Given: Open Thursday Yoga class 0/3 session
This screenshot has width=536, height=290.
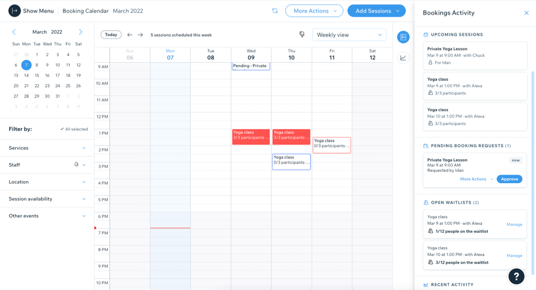Looking at the screenshot, I should 291,162.
